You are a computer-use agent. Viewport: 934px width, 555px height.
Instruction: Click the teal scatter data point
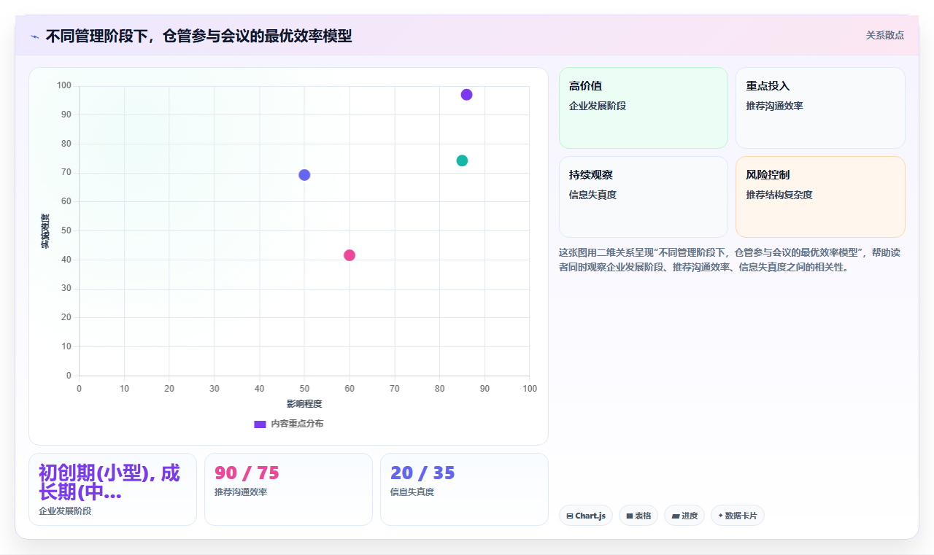(462, 160)
